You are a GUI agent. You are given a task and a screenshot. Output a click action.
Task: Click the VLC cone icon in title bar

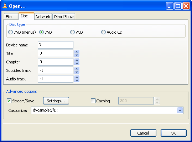pos(5,6)
